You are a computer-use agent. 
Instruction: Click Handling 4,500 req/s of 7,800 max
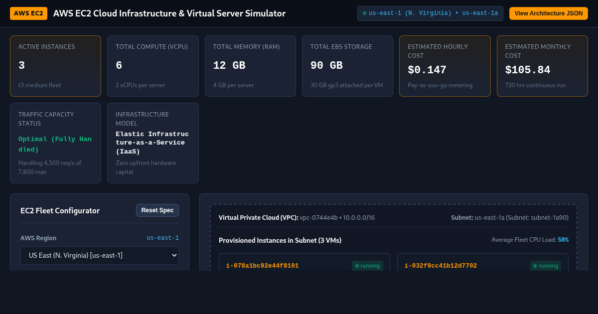50,167
